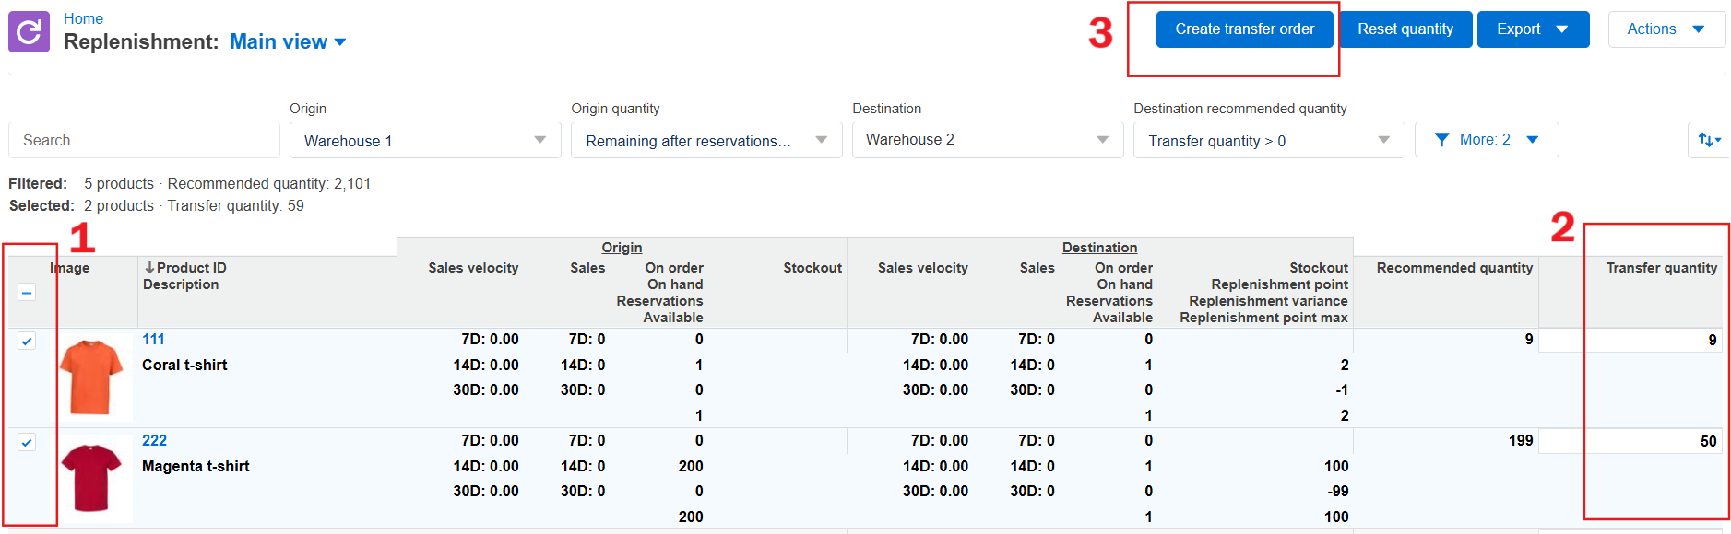Click the Reset quantity button
The image size is (1731, 534).
pos(1405,29)
